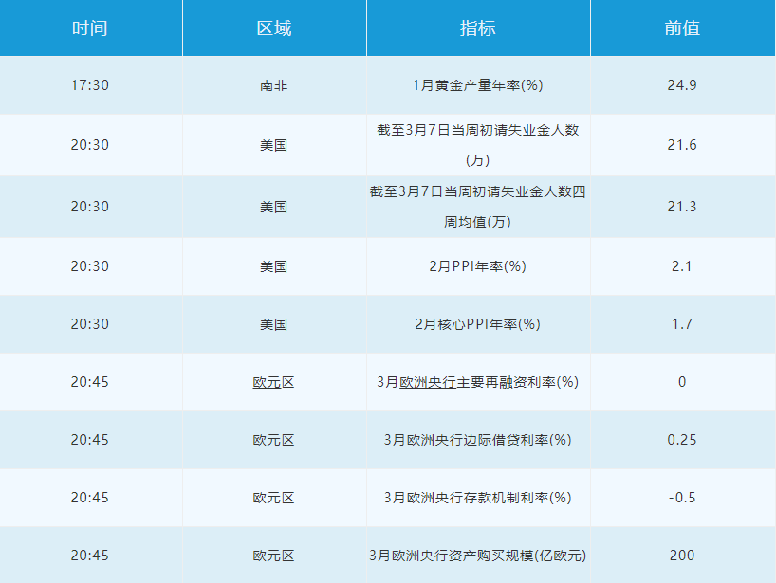This screenshot has height=583, width=776.
Task: Select previous value 0 for 主要再融资利率
Action: coord(682,382)
